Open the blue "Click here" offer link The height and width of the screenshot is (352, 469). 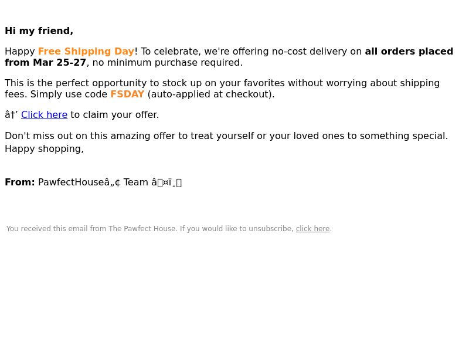(45, 114)
